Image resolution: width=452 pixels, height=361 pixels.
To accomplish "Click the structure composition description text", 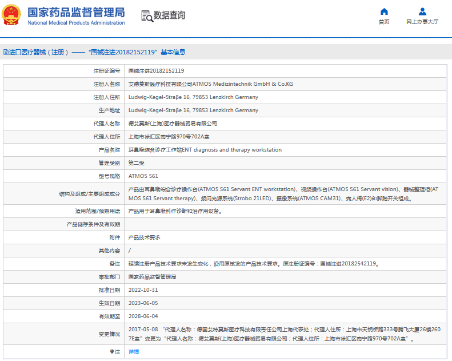I will (x=283, y=194).
